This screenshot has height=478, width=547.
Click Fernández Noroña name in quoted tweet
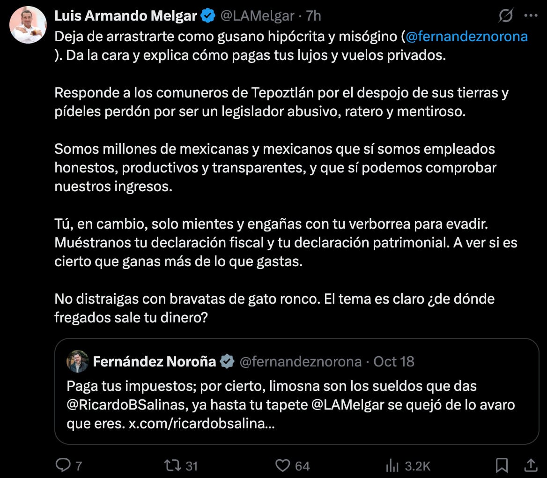coord(154,361)
